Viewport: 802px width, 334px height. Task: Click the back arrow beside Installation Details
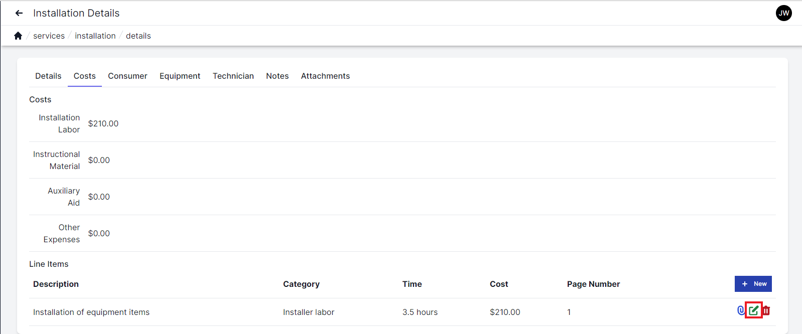pos(19,13)
